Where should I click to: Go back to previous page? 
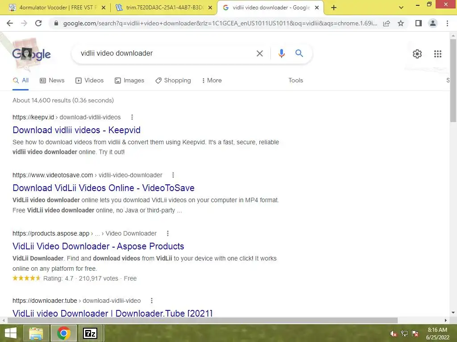(10, 23)
